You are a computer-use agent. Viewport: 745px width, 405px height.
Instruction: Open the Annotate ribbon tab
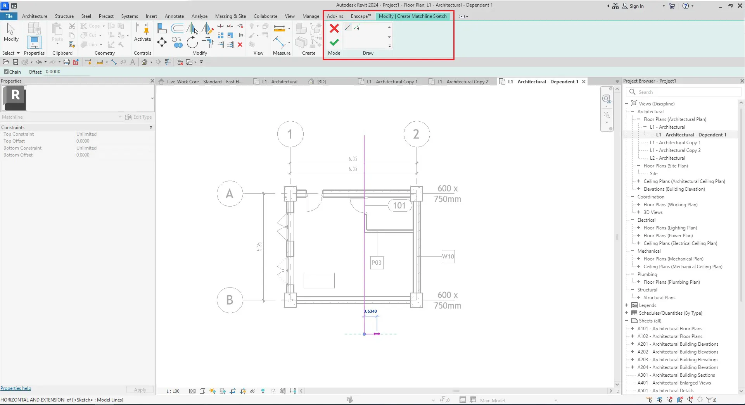tap(174, 16)
